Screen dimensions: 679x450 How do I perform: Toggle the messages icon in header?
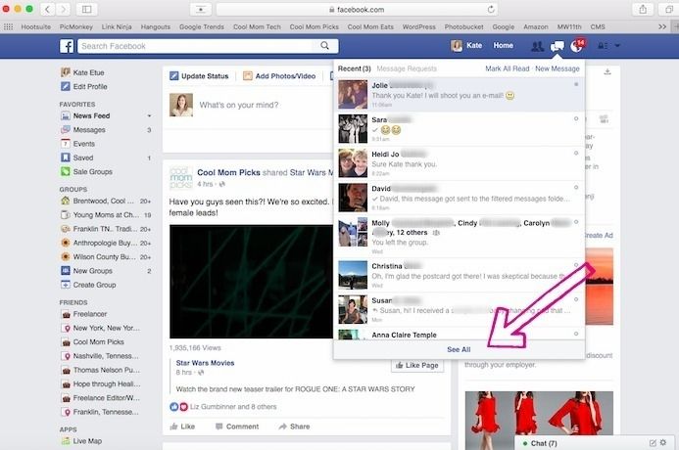[x=558, y=46]
